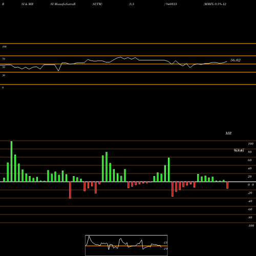This screenshot has height=256, width=256.
Task: Click the overlapping price value near 80
Action: [239, 150]
